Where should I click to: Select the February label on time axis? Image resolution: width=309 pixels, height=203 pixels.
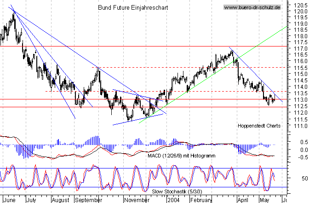coord(201,200)
